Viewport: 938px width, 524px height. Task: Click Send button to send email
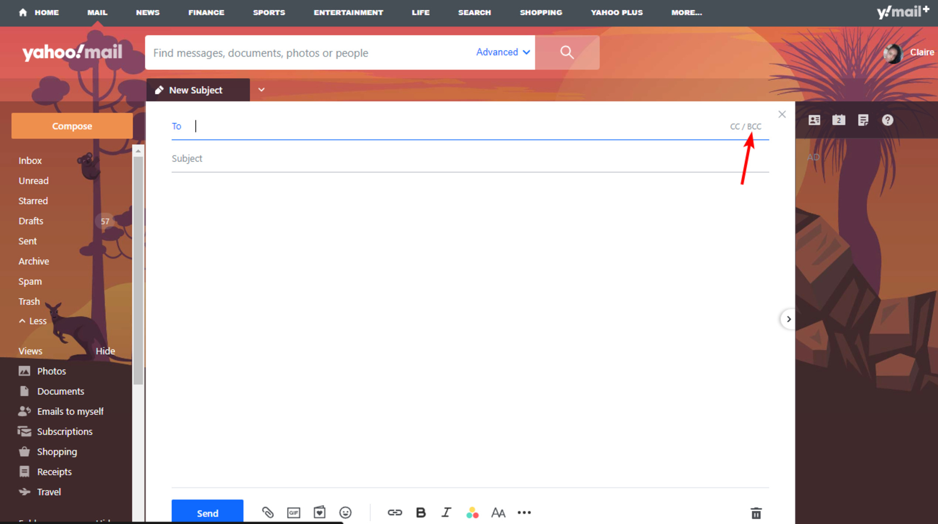click(x=207, y=513)
